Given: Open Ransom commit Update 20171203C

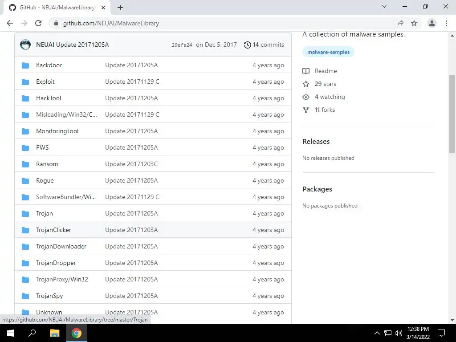Looking at the screenshot, I should (x=131, y=164).
